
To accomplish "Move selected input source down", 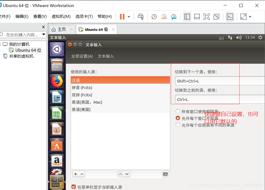I will click(x=127, y=174).
